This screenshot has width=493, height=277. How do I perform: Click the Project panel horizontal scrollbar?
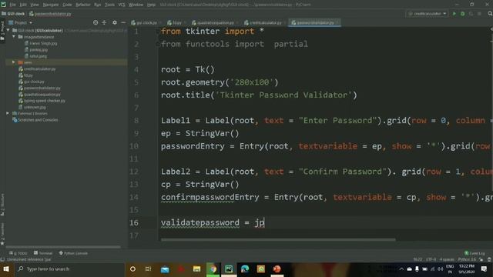click(x=63, y=247)
